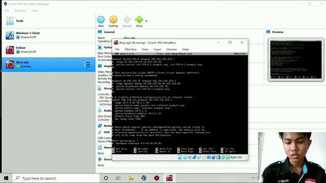Viewport: 326px width, 183px height.
Task: Create a new VM with New button
Action: pyautogui.click(x=101, y=21)
